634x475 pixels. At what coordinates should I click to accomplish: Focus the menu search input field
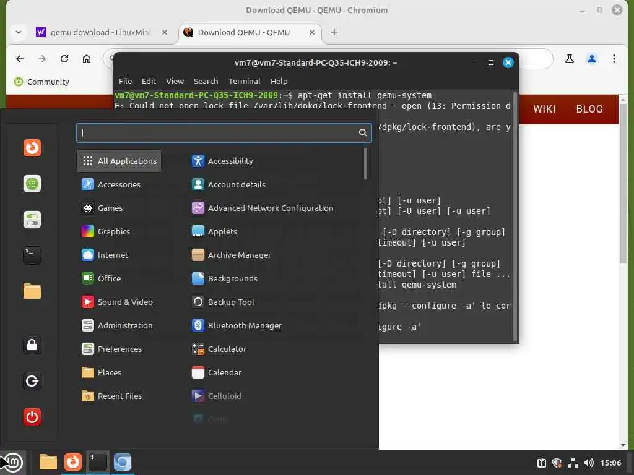pos(224,132)
